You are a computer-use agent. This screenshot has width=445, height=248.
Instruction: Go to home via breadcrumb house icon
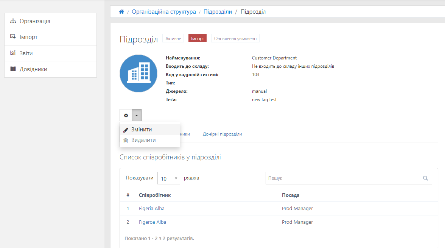tap(121, 12)
